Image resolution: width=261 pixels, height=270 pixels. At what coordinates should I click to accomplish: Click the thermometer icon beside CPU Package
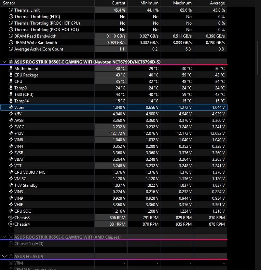[x=11, y=75]
